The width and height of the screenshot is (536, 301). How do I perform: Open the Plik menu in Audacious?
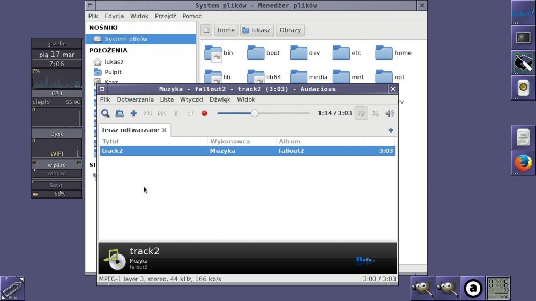pos(105,99)
